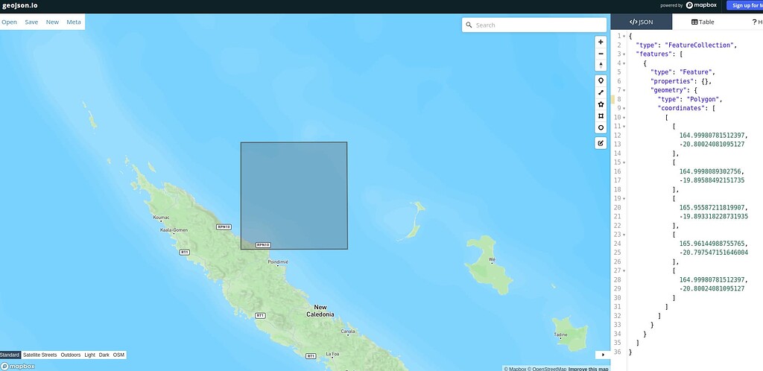The image size is (763, 371).
Task: Open the Improve this map link
Action: tap(589, 368)
